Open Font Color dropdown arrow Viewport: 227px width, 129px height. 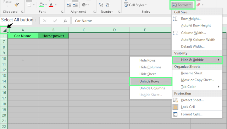point(56,5)
